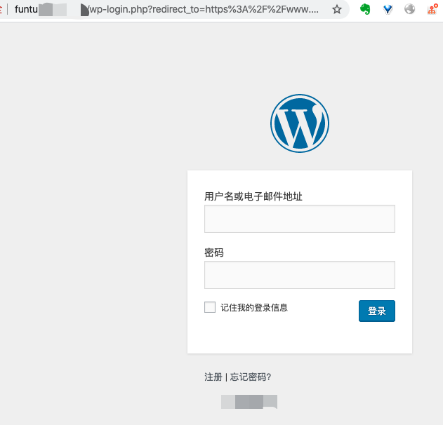Open the gray globe extension icon
The width and height of the screenshot is (443, 425).
[409, 9]
